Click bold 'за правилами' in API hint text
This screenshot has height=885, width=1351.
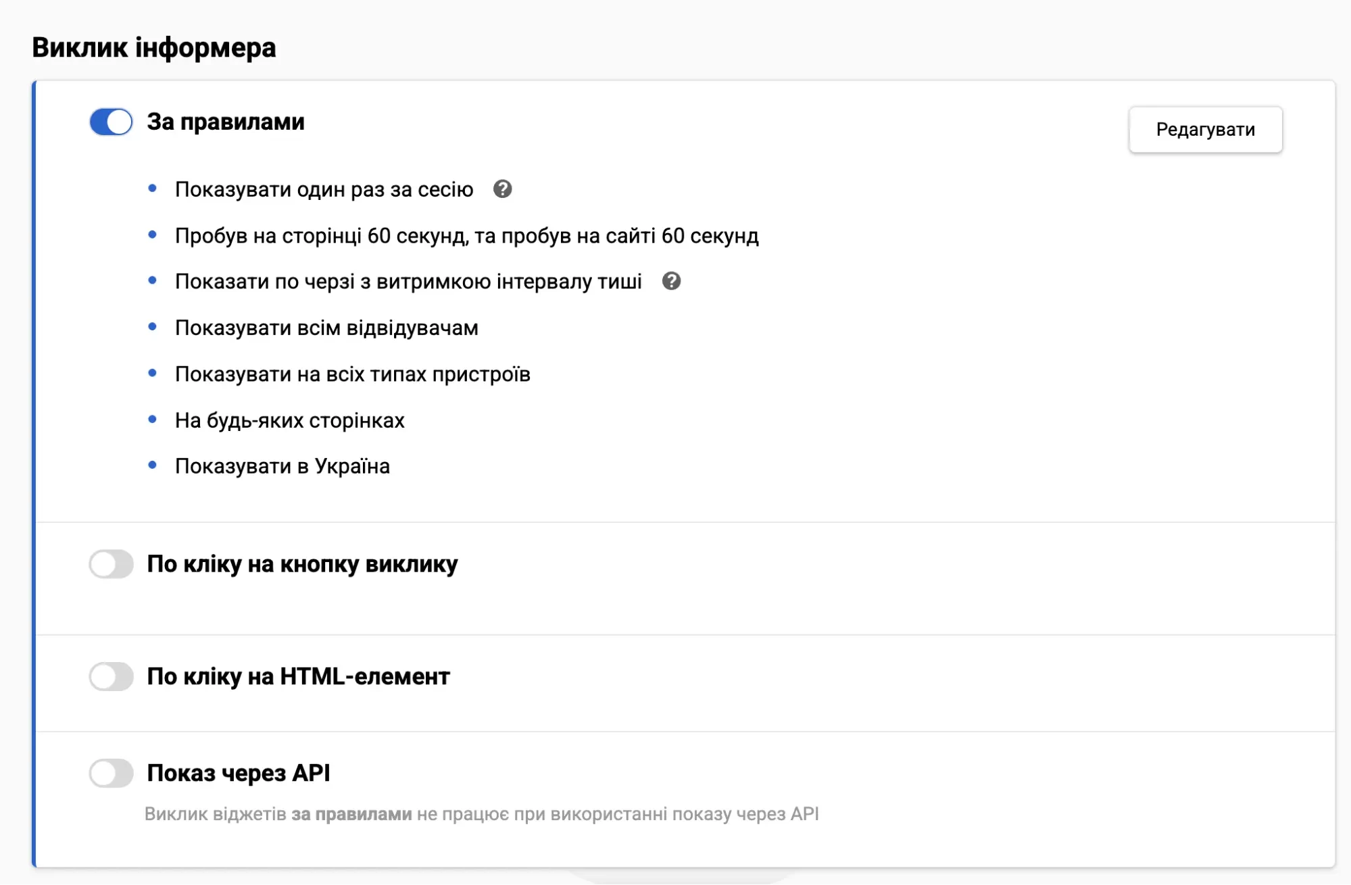(351, 814)
